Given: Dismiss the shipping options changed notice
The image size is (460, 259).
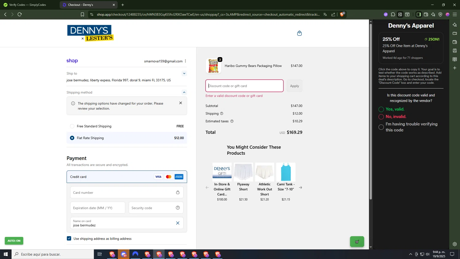Looking at the screenshot, I should (x=181, y=103).
